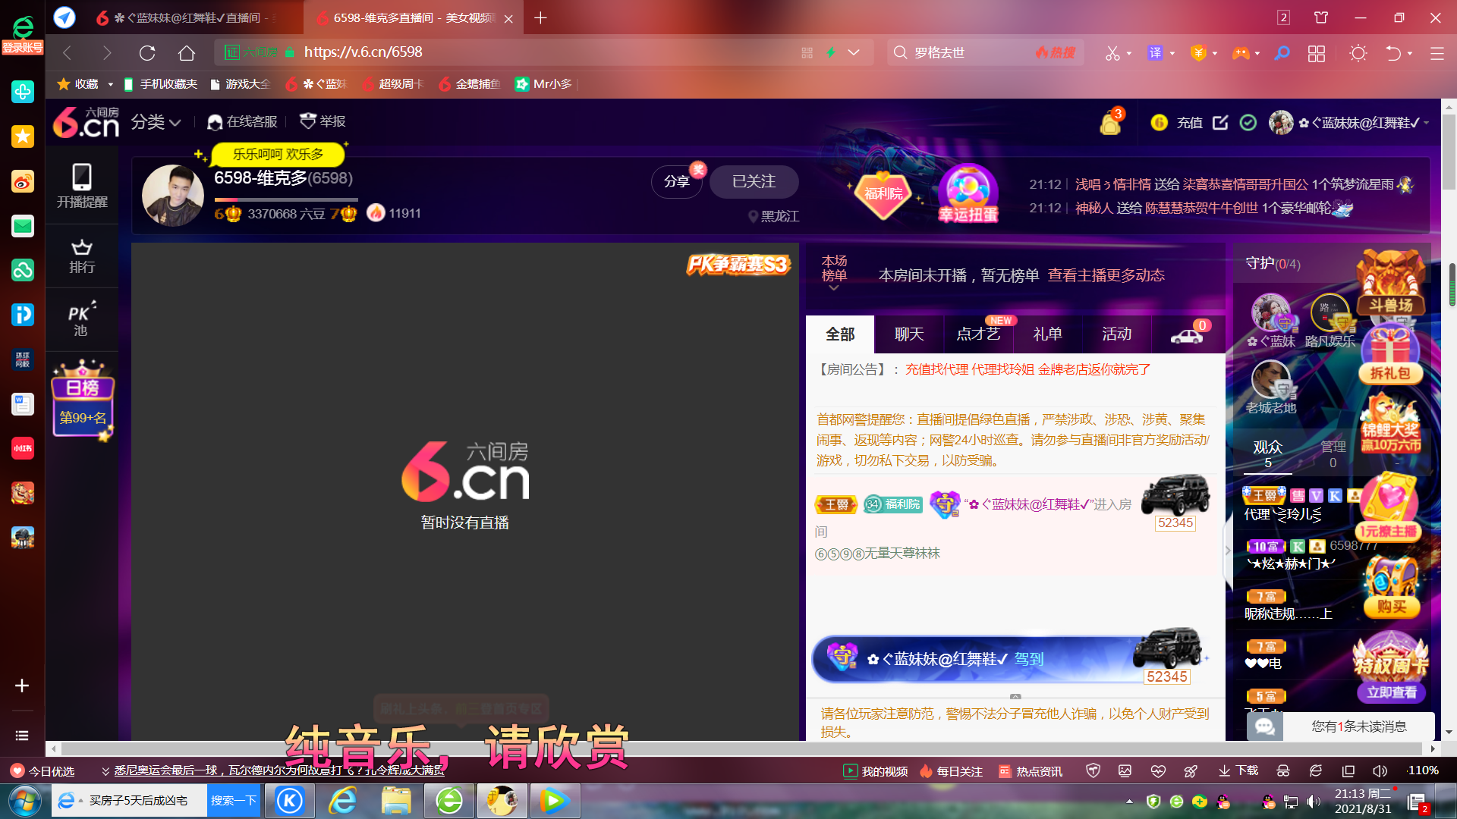Click the browser home button

pos(187,52)
